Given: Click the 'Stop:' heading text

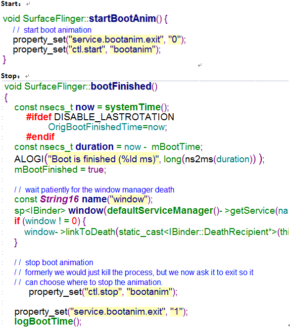Looking at the screenshot, I should click(10, 76).
